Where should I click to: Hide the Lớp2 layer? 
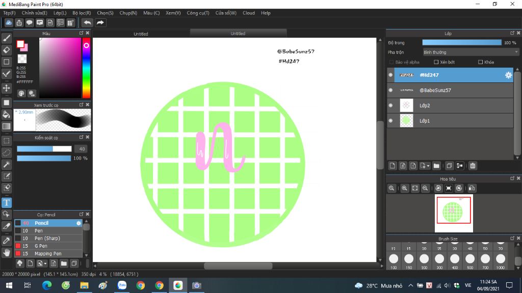390,105
